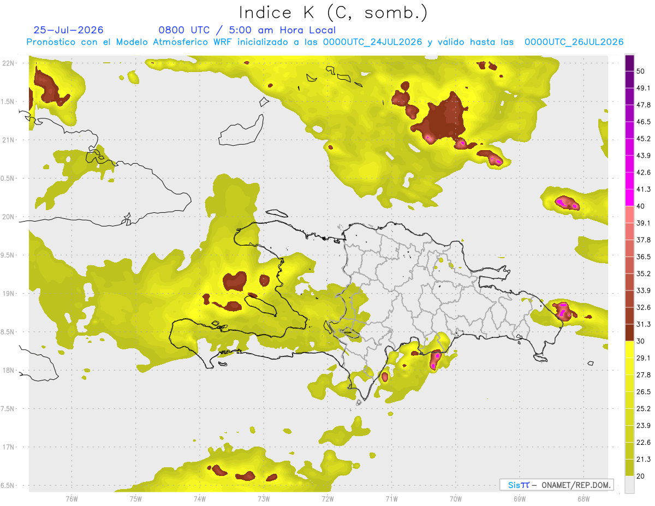
Task: Select the "26.5" color scale value
Action: (644, 392)
